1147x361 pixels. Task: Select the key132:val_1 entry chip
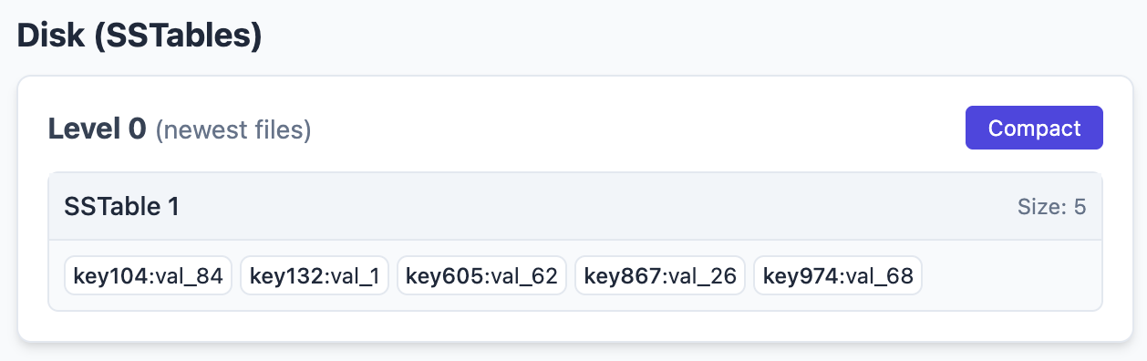(315, 275)
